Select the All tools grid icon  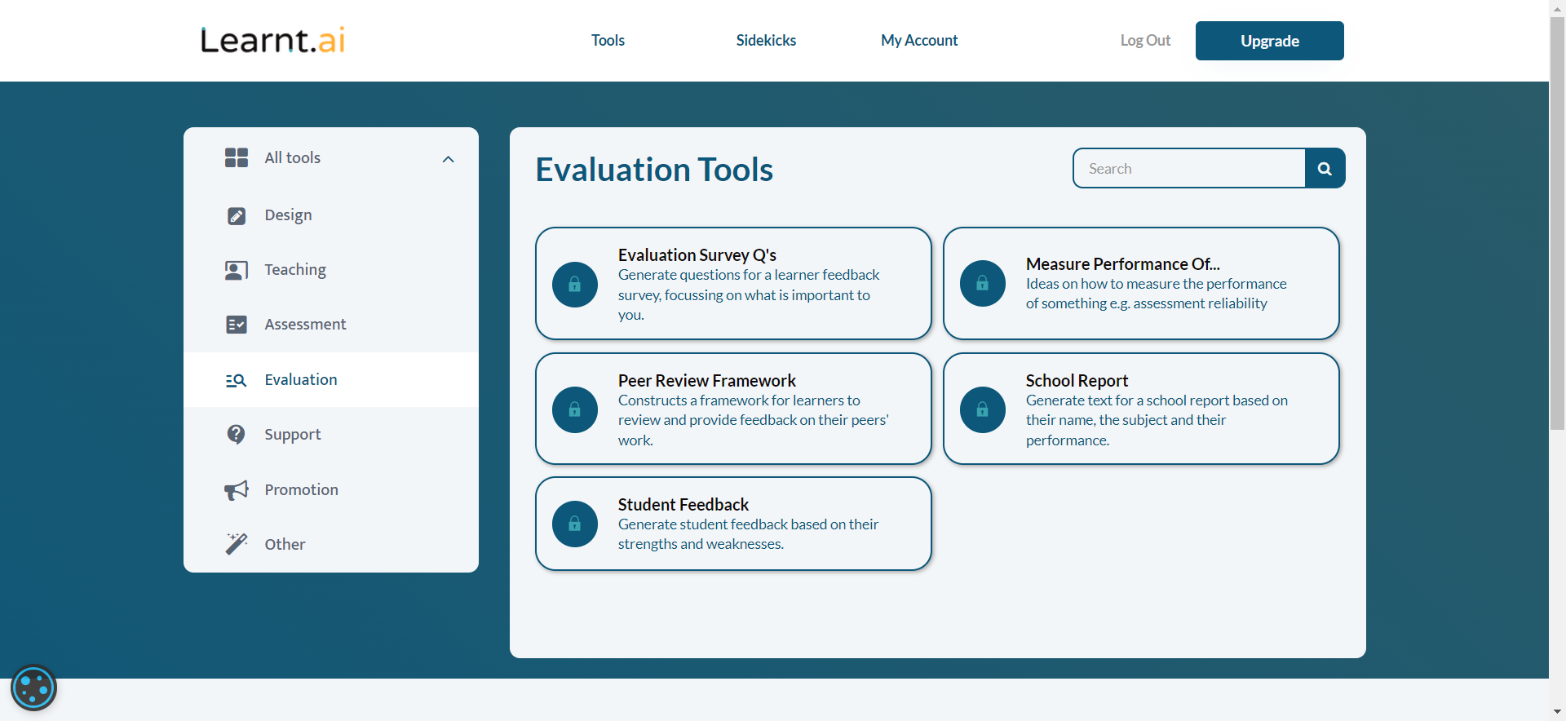click(236, 157)
